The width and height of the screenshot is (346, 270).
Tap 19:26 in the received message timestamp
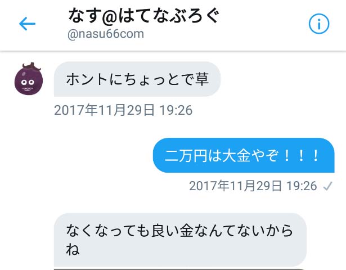click(176, 110)
